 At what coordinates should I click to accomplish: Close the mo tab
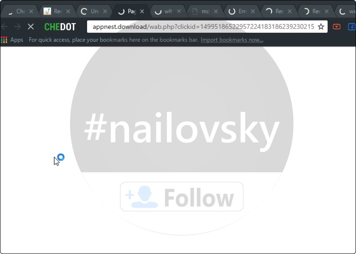pyautogui.click(x=216, y=12)
